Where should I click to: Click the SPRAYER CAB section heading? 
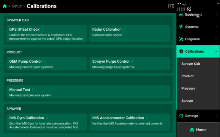click(17, 20)
